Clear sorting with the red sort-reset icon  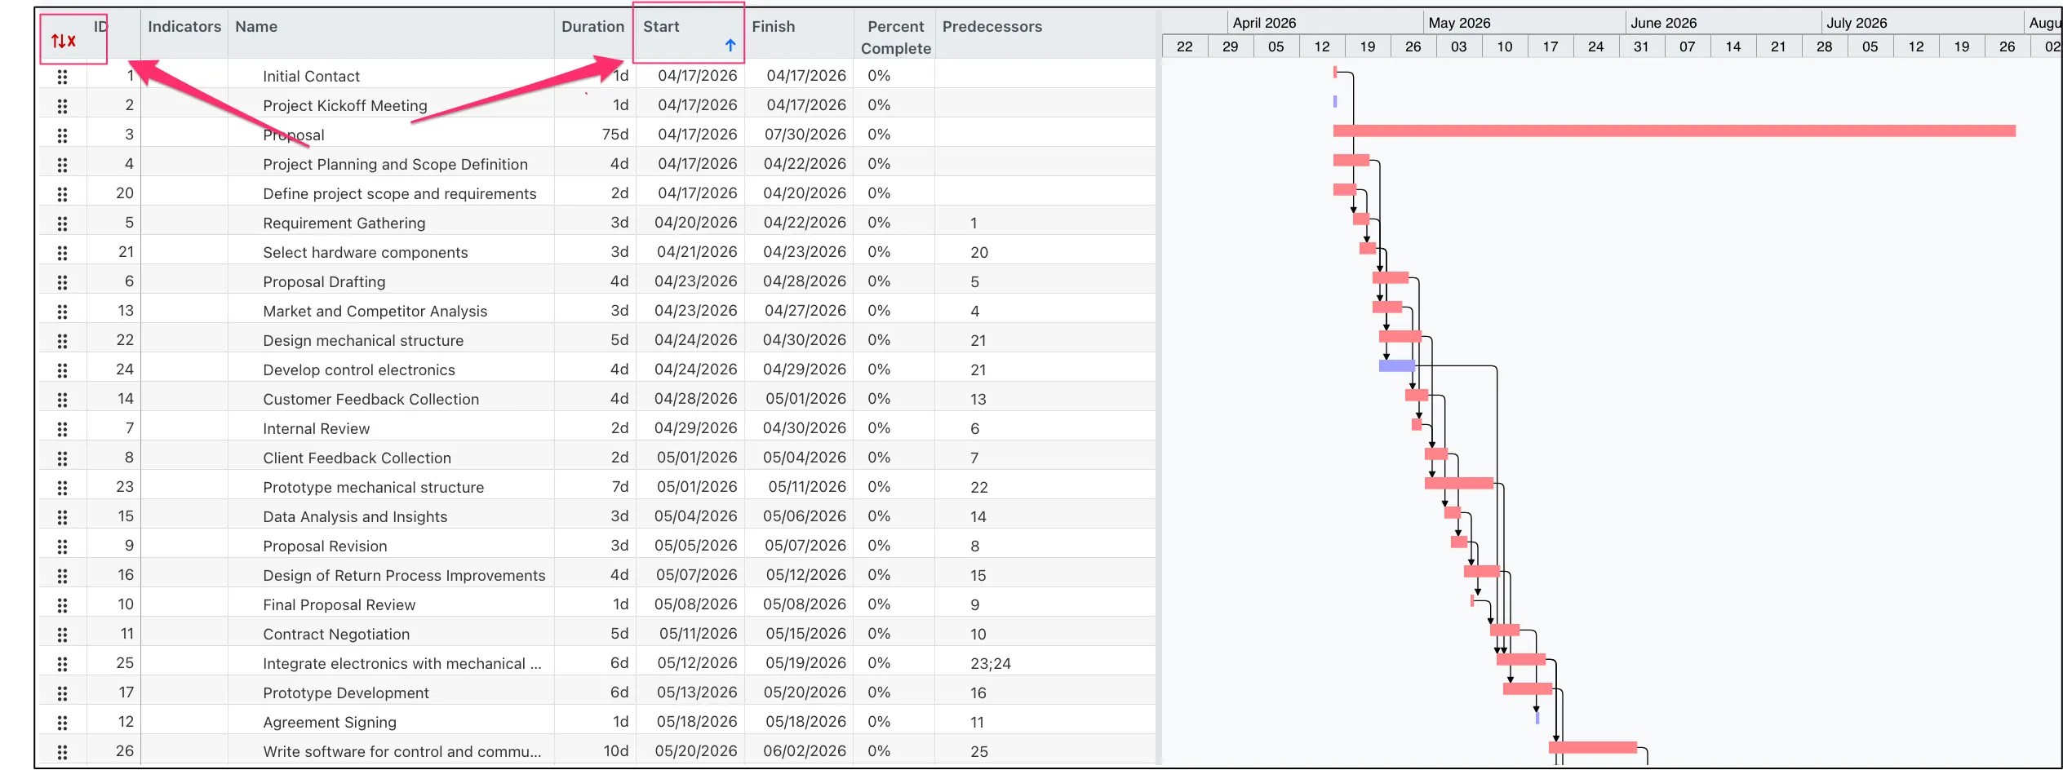[64, 41]
